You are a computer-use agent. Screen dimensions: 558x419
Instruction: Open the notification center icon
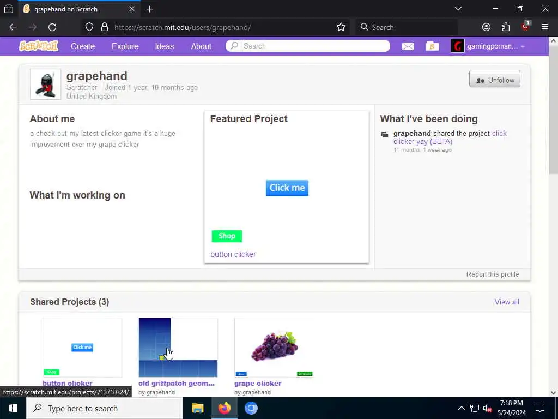coord(540,408)
